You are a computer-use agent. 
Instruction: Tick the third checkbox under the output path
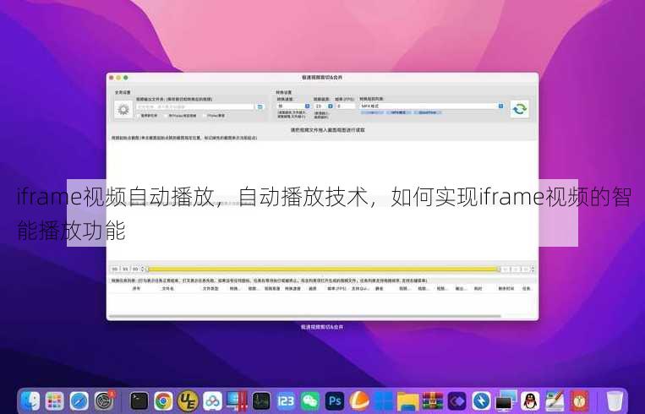coord(205,116)
